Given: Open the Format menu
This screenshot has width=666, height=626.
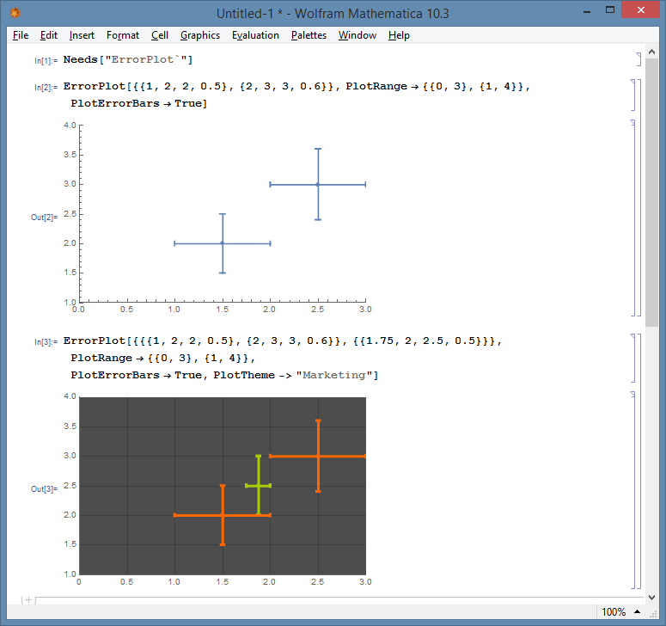Looking at the screenshot, I should point(122,35).
